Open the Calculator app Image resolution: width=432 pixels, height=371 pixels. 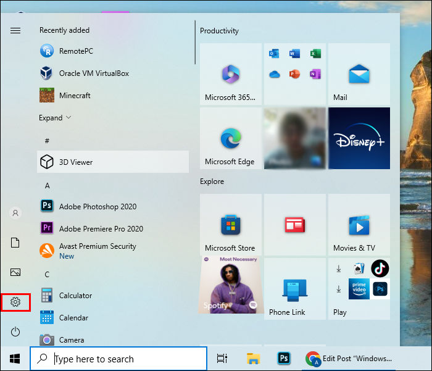(113, 296)
